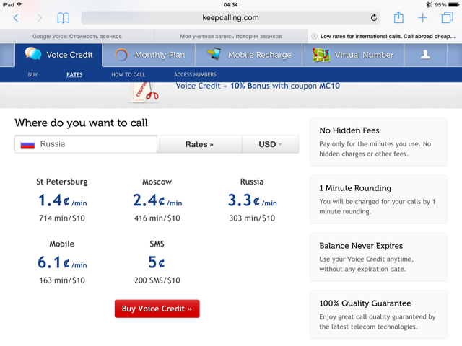The image size is (462, 346).
Task: Click the SMS 5¢ rate
Action: click(157, 262)
